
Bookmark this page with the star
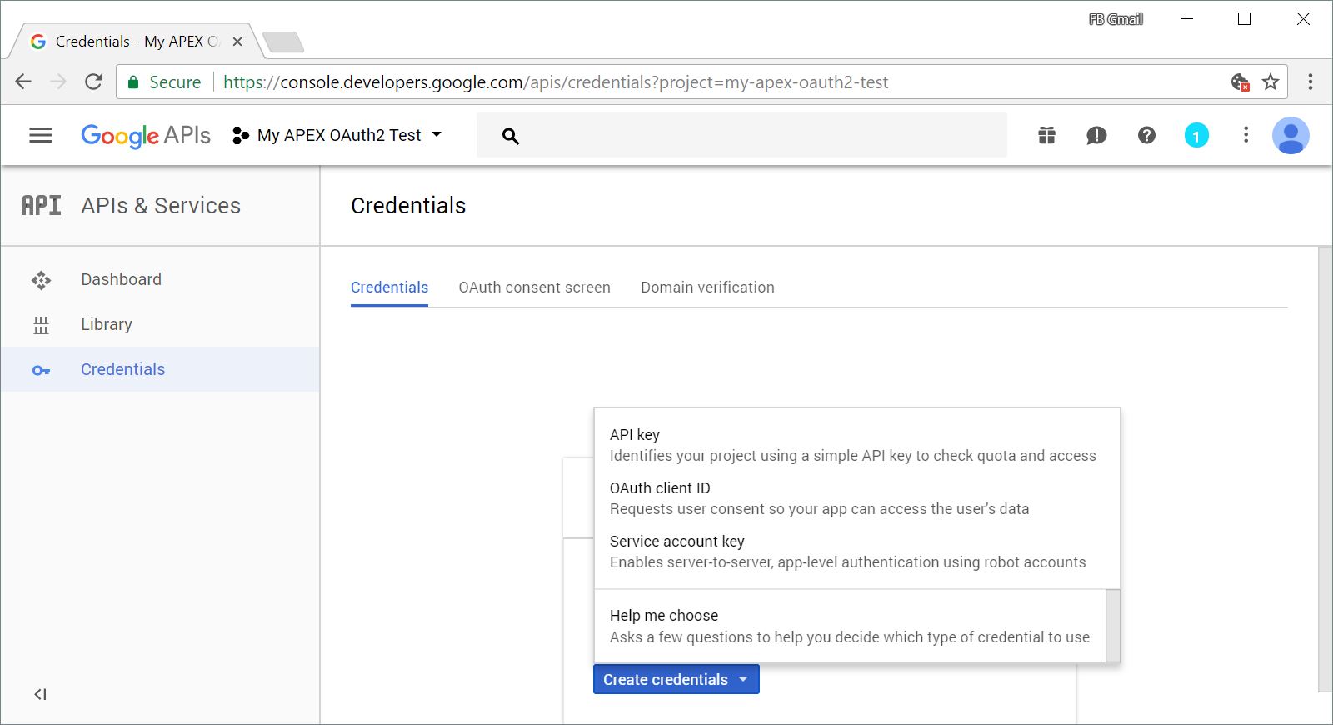(1271, 82)
